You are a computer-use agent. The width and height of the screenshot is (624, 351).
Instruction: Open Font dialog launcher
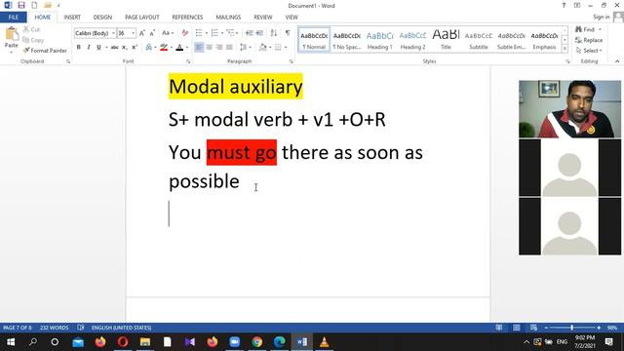188,61
